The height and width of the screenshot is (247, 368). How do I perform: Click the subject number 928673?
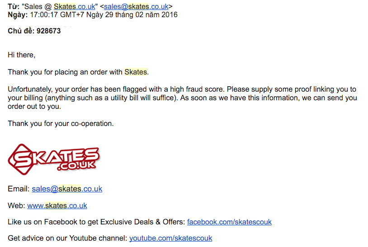pos(48,31)
